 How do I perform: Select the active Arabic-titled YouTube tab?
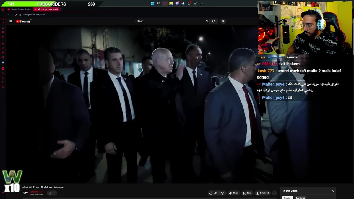tap(46, 9)
